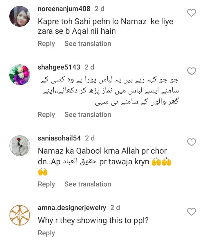209x242 pixels.
Task: Open saniasohail54's rose profile picture
Action: [20, 145]
